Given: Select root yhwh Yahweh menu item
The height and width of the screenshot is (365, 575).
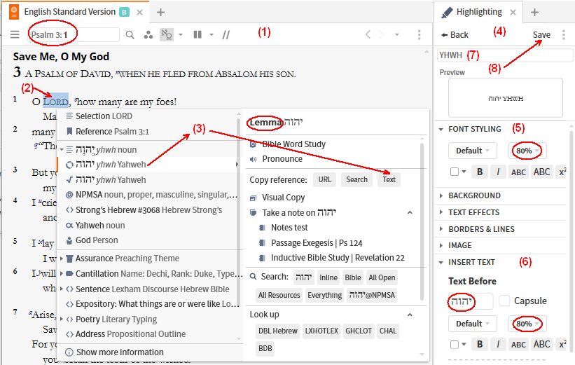Looking at the screenshot, I should click(x=106, y=180).
